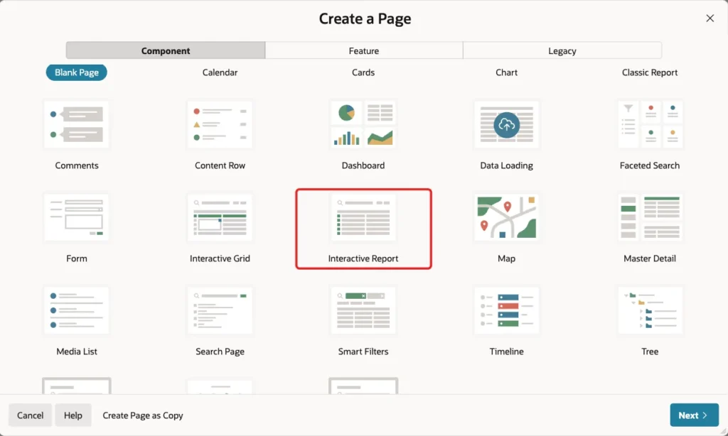Select the Form page icon
The image size is (728, 436).
77,217
